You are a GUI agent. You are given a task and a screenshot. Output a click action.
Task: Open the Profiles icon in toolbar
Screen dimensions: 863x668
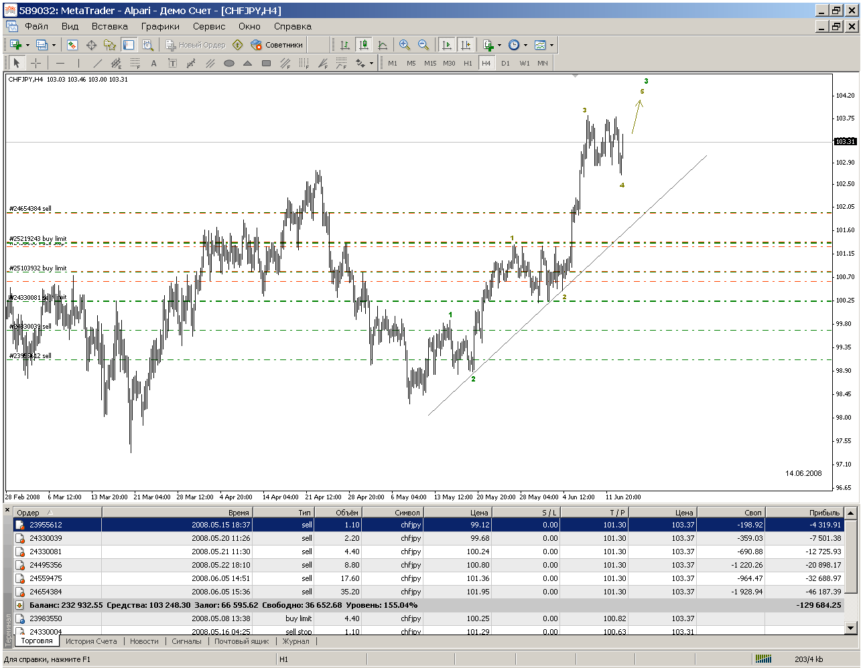coord(42,45)
